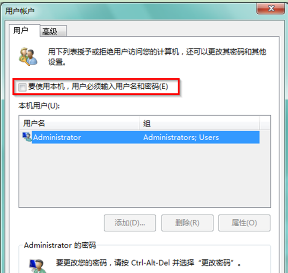Click the users-and-key icon beside the description
The height and width of the screenshot is (273, 288).
(x=28, y=57)
